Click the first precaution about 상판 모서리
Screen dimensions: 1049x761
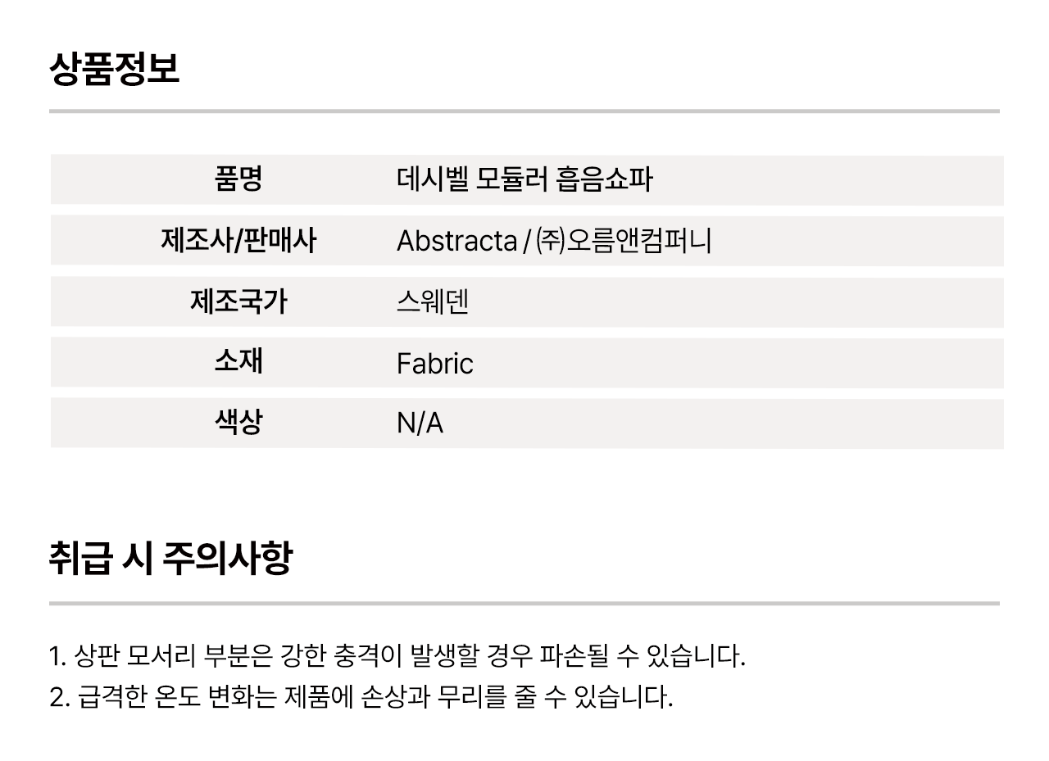397,655
